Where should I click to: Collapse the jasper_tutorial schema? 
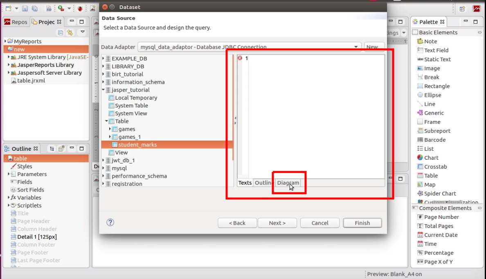[103, 90]
